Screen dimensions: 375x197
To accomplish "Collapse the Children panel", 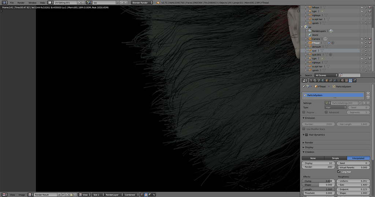I will (309, 152).
